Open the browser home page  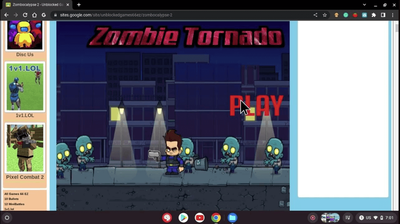(x=34, y=15)
